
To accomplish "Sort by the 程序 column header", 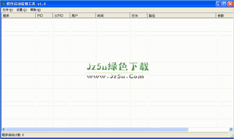I will (18, 16).
